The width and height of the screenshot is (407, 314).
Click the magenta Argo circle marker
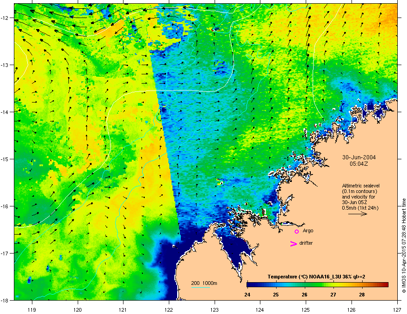(296, 231)
